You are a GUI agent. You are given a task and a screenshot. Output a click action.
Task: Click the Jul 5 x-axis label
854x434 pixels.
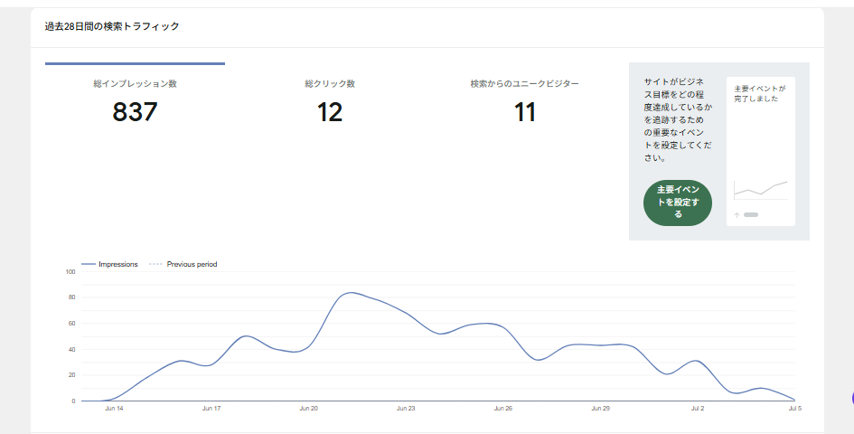pos(795,409)
